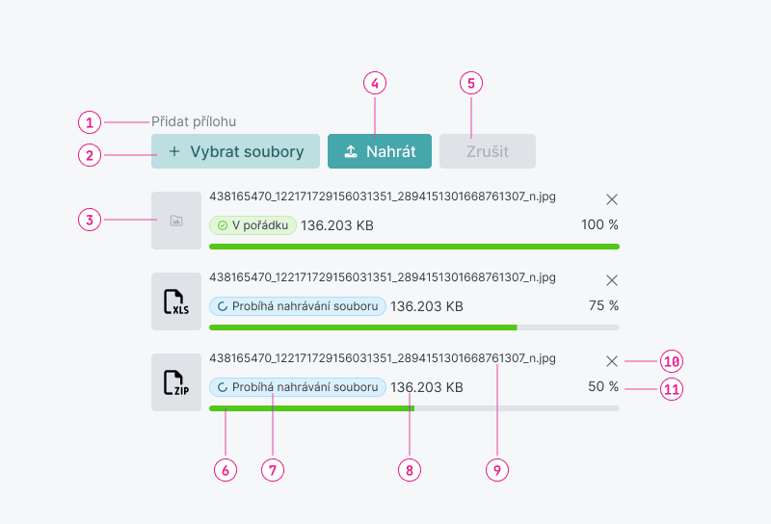Remove the first file at 100 %
This screenshot has height=524, width=771.
[x=612, y=199]
